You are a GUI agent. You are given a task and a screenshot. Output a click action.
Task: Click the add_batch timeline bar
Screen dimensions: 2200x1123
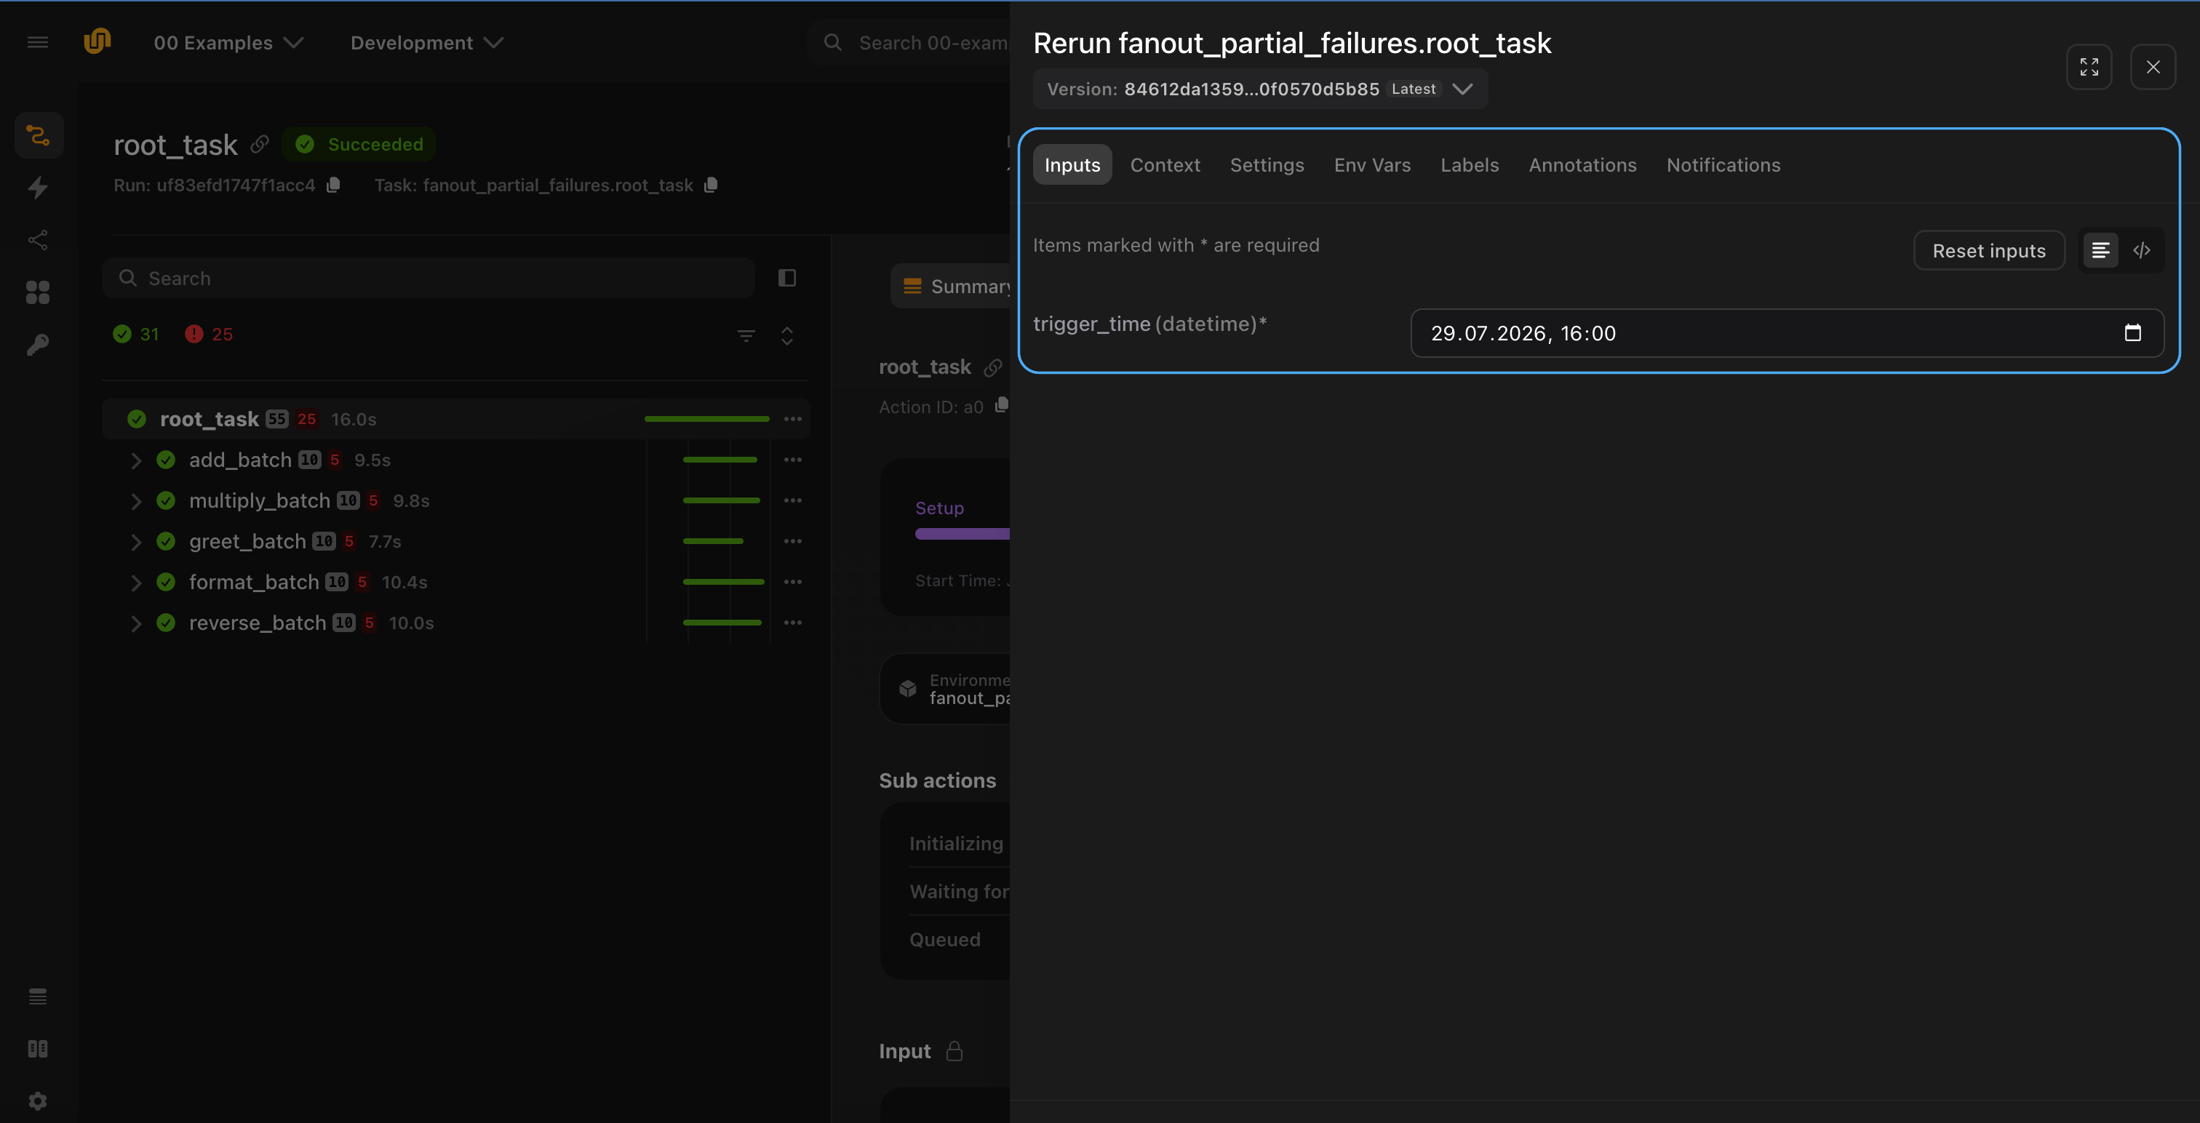coord(720,460)
